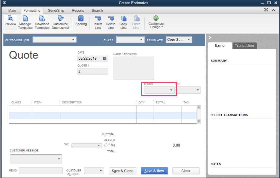Screen dimensions: 280x178
Task: Select the Name tab in side panel
Action: tap(220, 46)
